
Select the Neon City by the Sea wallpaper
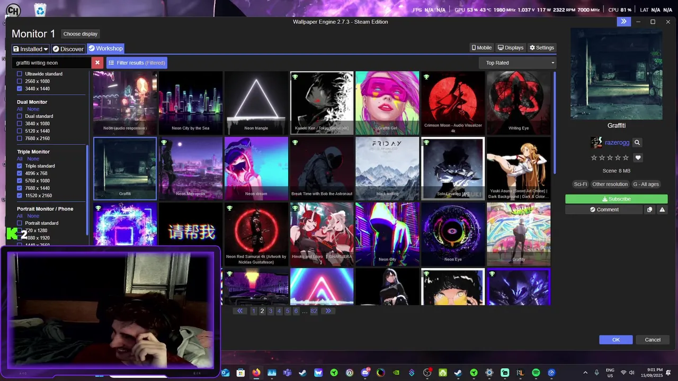point(191,103)
